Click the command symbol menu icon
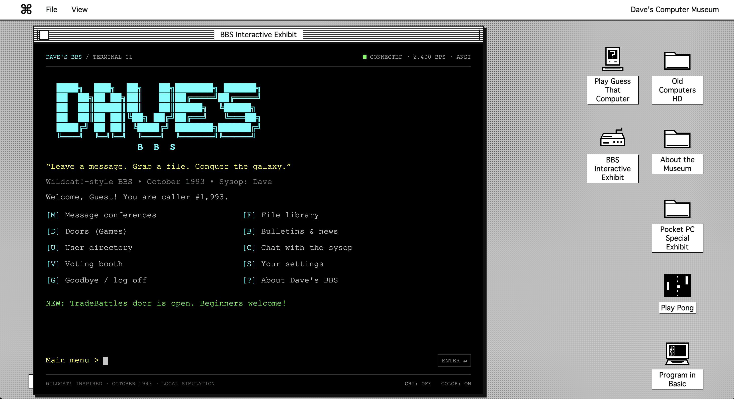This screenshot has height=399, width=734. click(x=26, y=9)
